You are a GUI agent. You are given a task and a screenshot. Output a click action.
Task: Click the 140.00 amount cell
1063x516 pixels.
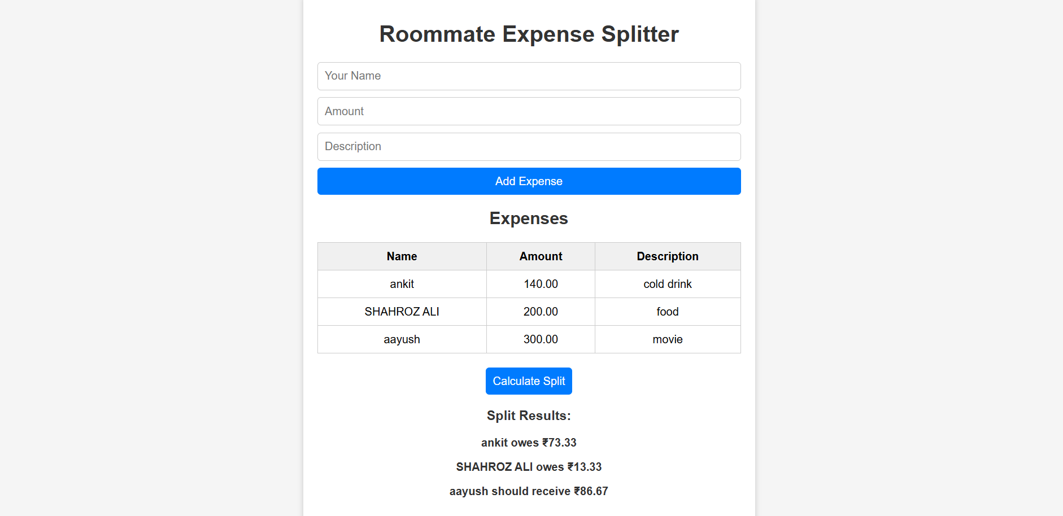pyautogui.click(x=541, y=284)
